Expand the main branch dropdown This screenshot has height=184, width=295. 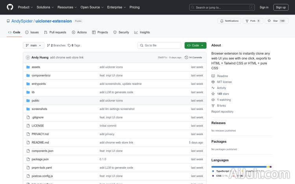coord(33,45)
